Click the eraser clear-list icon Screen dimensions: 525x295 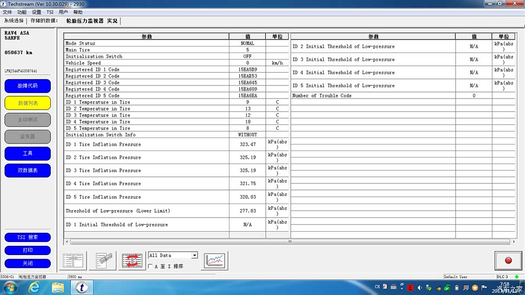[103, 260]
